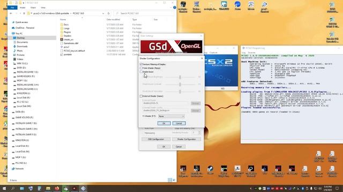
Task: Confirm Shader Configuration with OK
Action: tap(164, 123)
